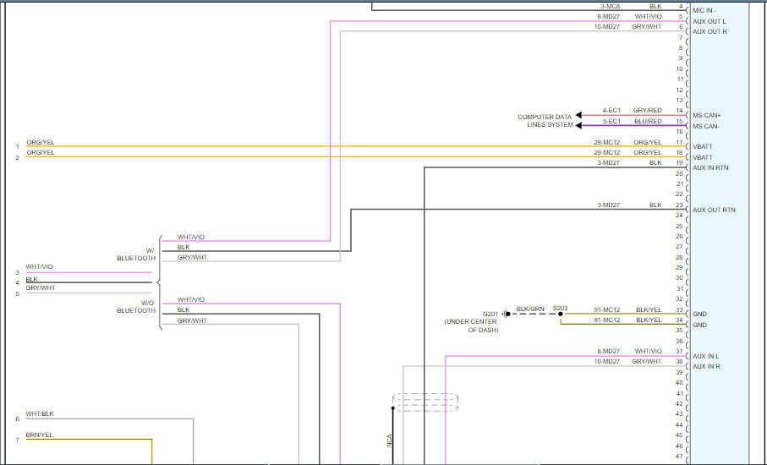Click the MIC IN - pin label
Viewport: 767px width, 465px height.
[705, 10]
